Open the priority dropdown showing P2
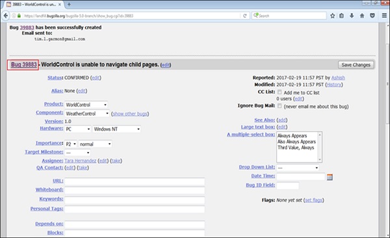This screenshot has height=238, width=390. coord(71,144)
